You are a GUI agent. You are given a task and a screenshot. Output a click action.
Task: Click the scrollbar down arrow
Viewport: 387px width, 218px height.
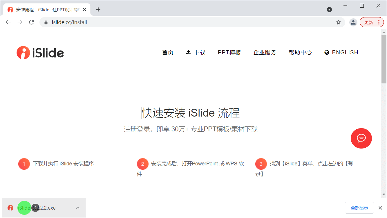(x=384, y=194)
